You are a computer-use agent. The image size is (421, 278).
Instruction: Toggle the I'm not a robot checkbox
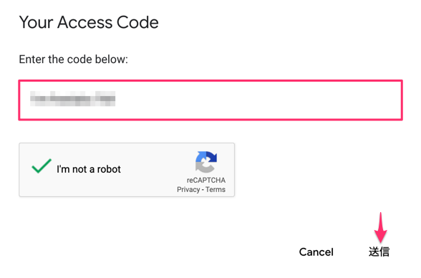(42, 166)
